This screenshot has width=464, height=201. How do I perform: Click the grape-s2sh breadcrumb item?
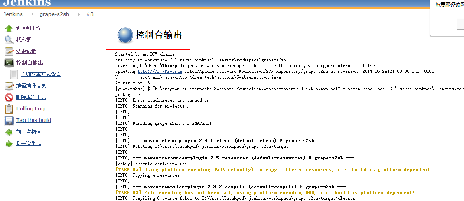(x=54, y=14)
